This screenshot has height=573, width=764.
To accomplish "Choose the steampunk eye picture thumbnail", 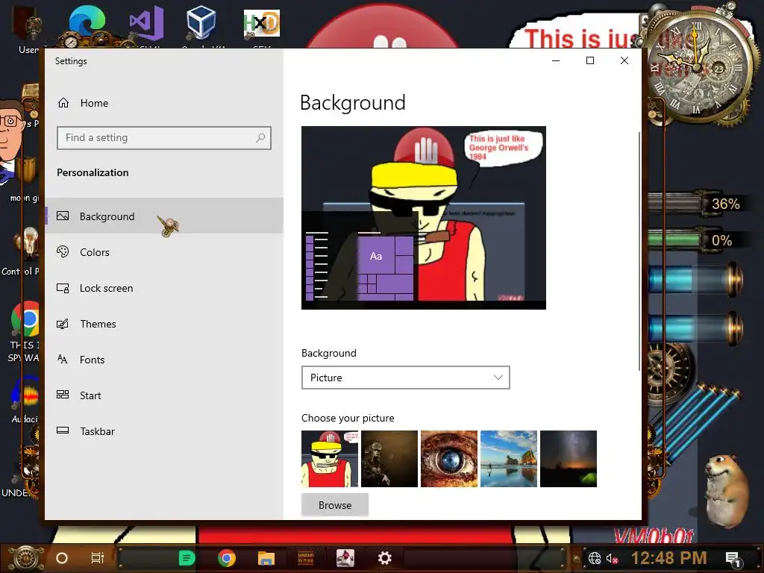I will pos(448,459).
